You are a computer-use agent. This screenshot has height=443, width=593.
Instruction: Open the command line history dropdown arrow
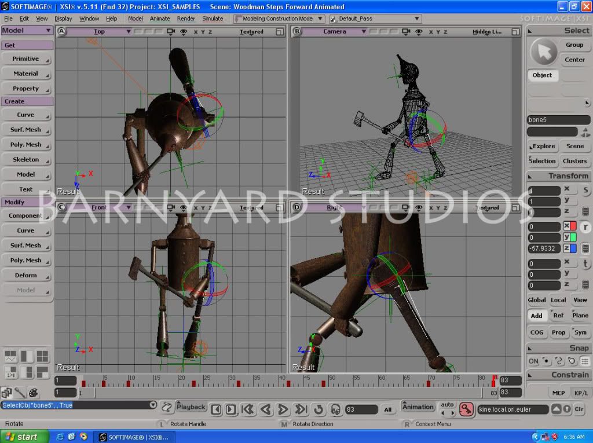pyautogui.click(x=153, y=405)
